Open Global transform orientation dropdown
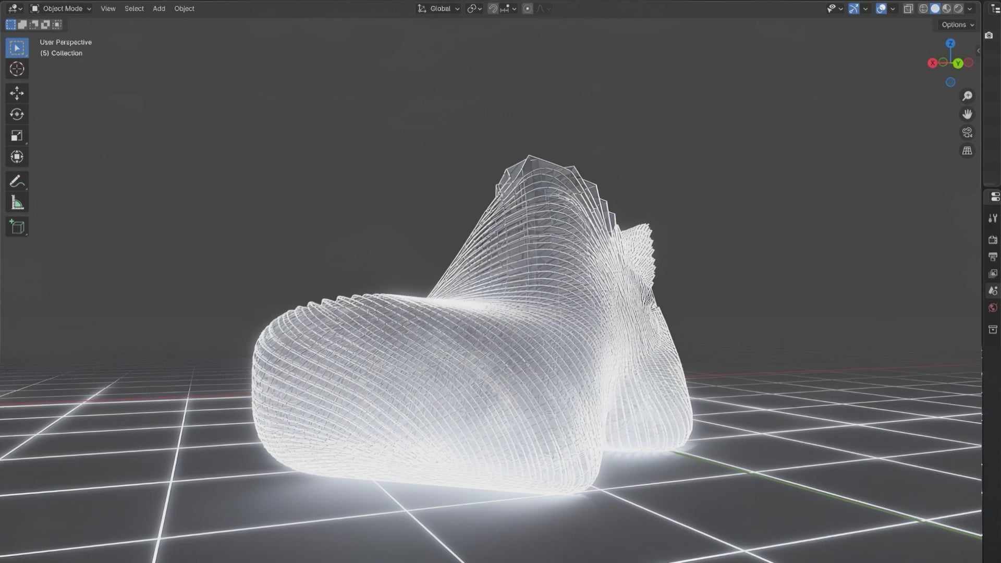This screenshot has width=1001, height=563. click(440, 9)
